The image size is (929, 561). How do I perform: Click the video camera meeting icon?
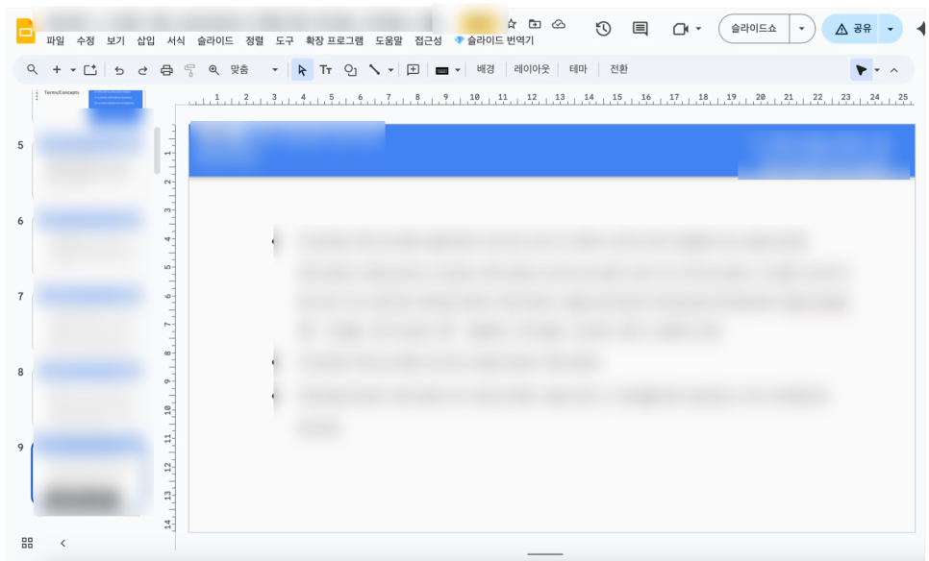click(x=680, y=29)
